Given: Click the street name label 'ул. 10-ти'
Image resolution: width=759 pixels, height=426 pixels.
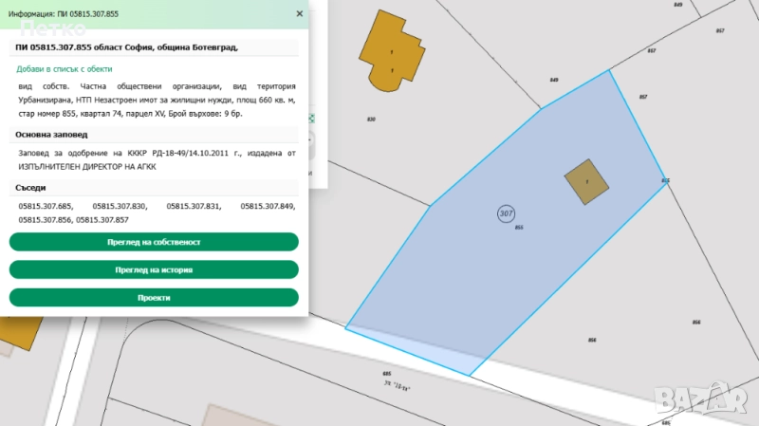Looking at the screenshot, I should (x=398, y=386).
